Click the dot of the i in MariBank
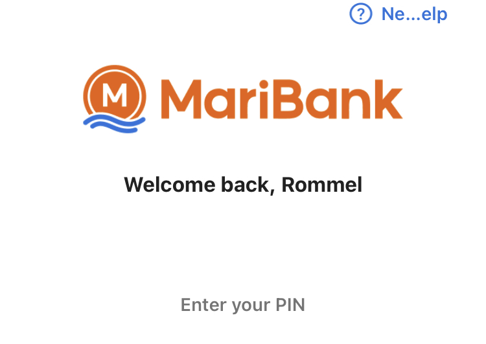The width and height of the screenshot is (486, 344). coord(264,84)
